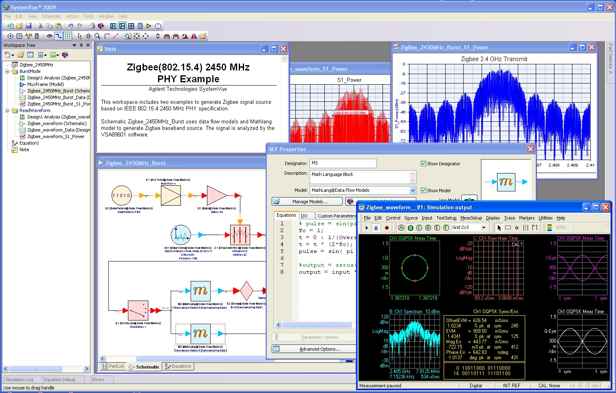Viewport: 616px width, 393px height.
Task: Toggle the dotted grid display button
Action: (68, 36)
